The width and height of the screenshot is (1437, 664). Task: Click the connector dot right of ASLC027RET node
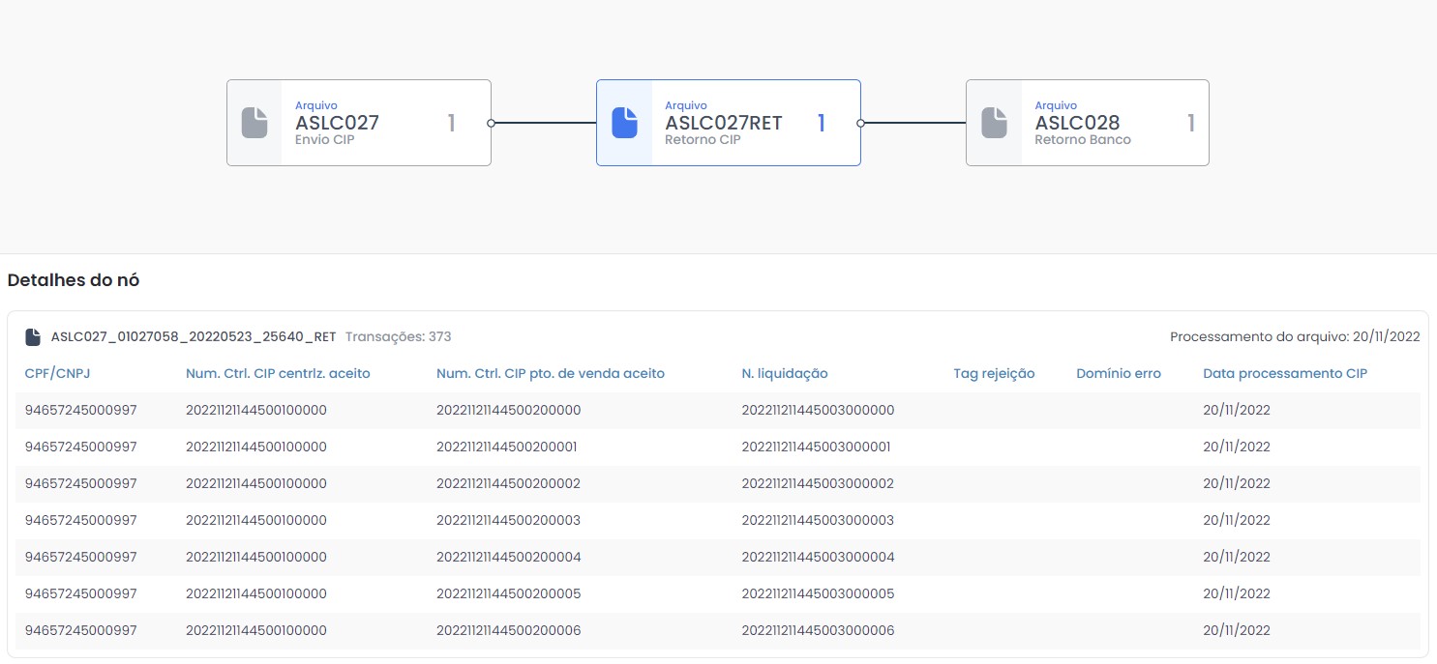(x=860, y=123)
